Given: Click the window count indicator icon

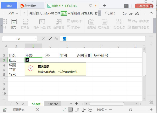Looking at the screenshot, I should (126, 6).
